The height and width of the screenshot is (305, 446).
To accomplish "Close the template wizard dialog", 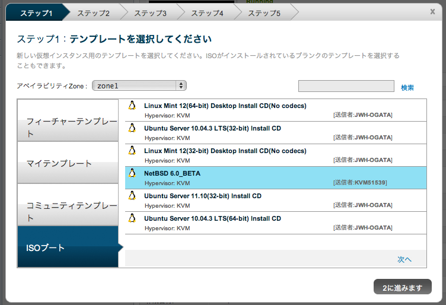I will click(432, 12).
